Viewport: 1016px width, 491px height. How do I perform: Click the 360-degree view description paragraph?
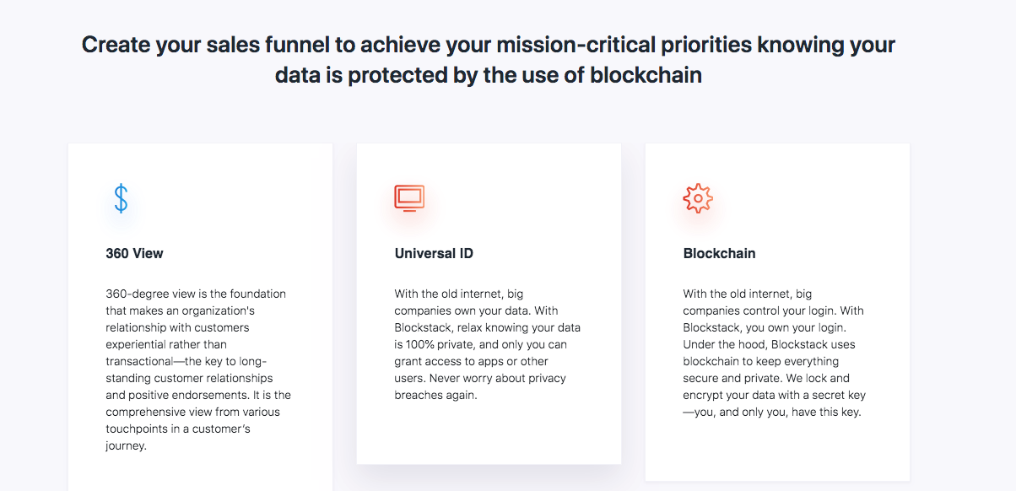tap(197, 370)
